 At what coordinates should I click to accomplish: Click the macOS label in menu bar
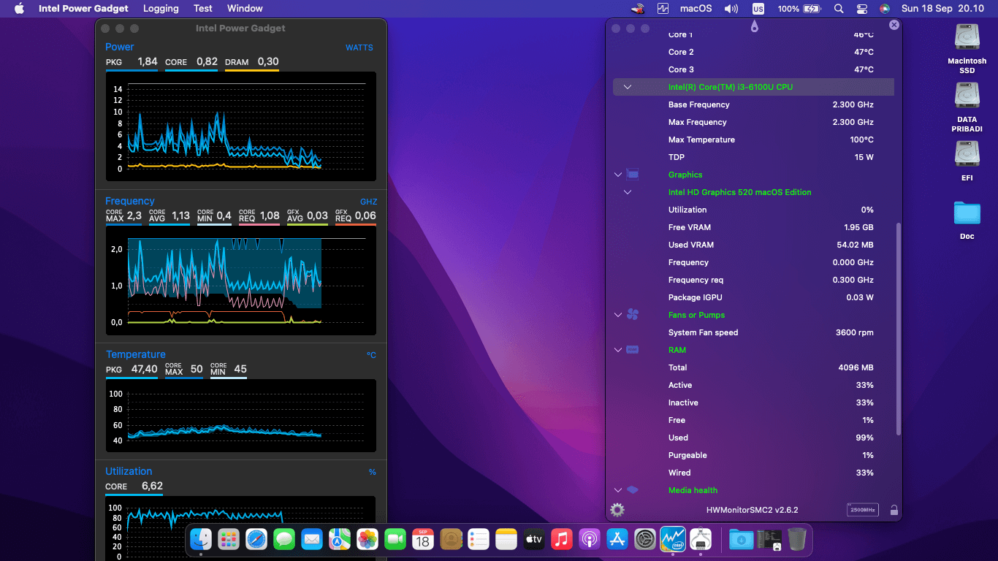(x=696, y=9)
